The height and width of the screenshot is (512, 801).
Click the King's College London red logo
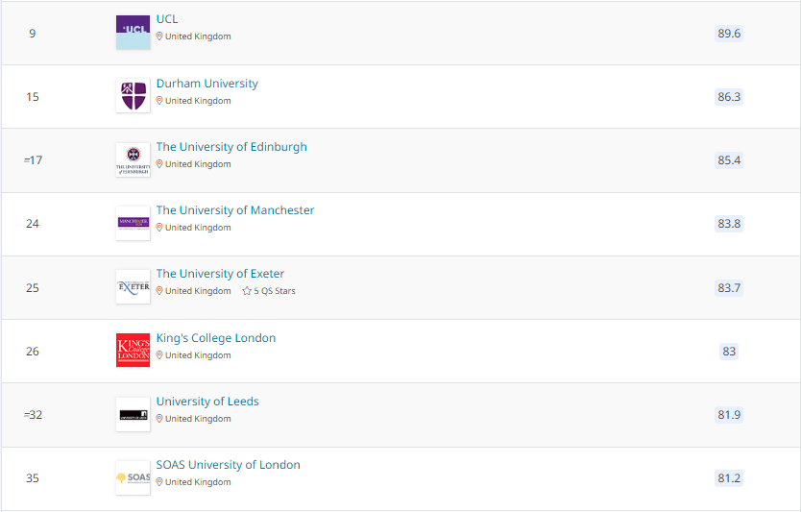tap(133, 350)
